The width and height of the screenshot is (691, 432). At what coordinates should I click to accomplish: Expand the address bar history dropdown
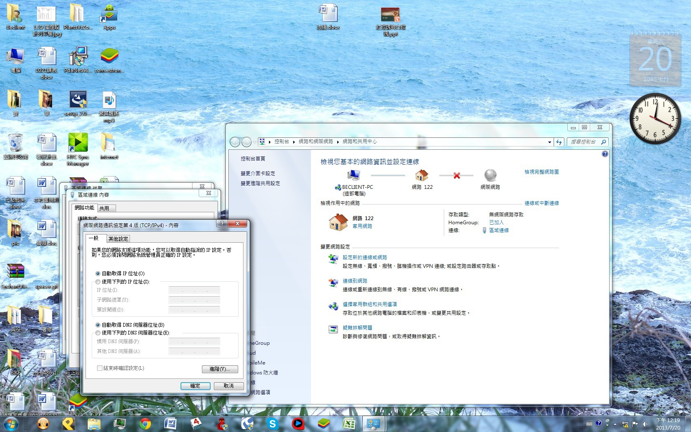pyautogui.click(x=550, y=142)
